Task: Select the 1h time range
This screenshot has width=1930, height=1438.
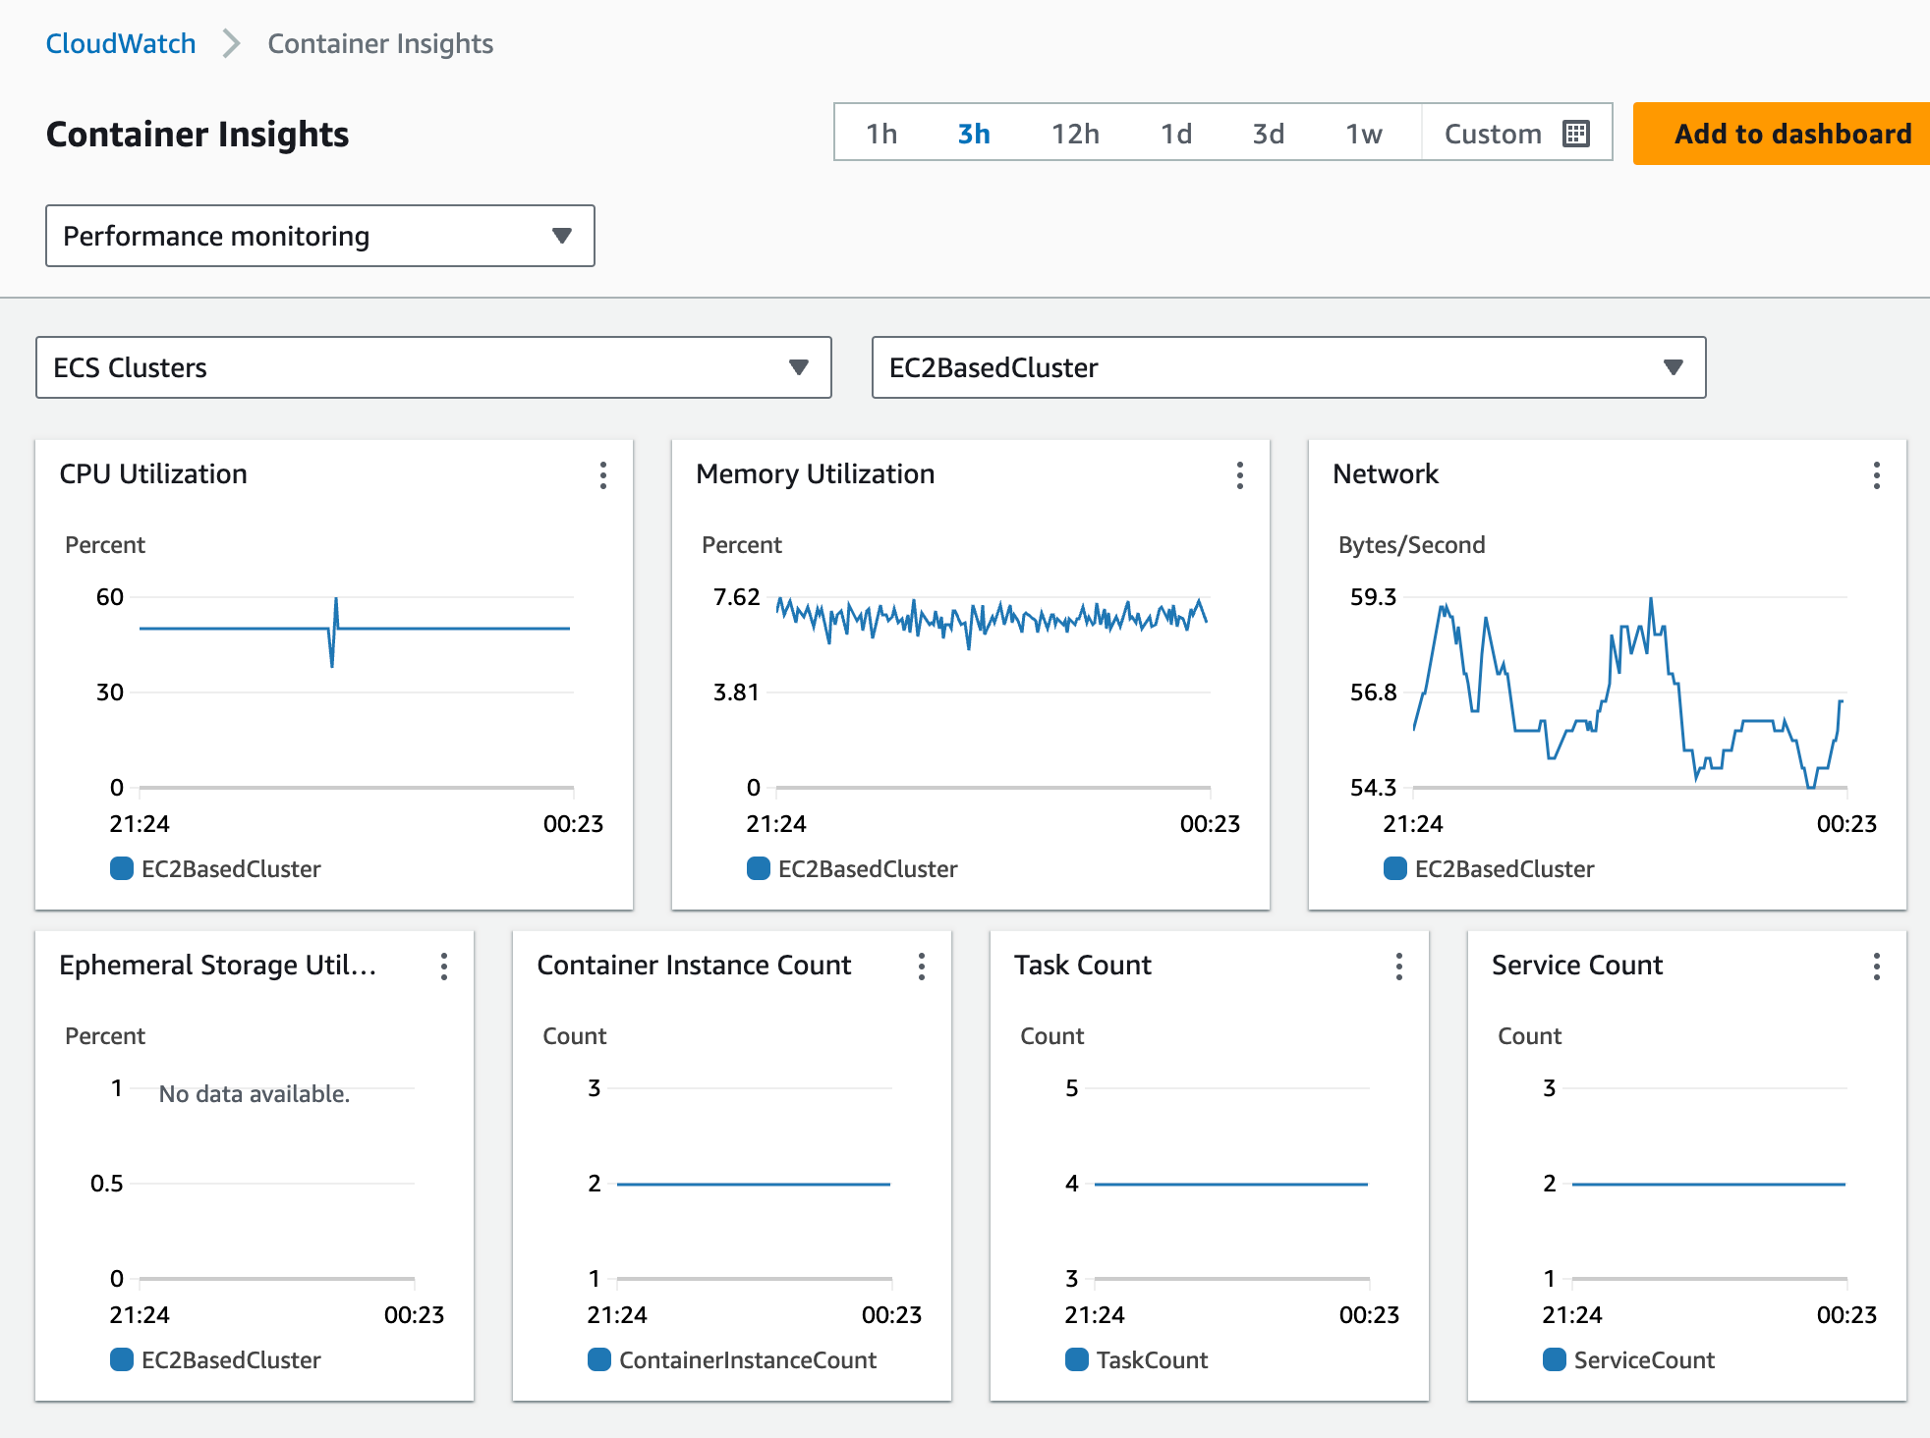Action: click(x=881, y=134)
